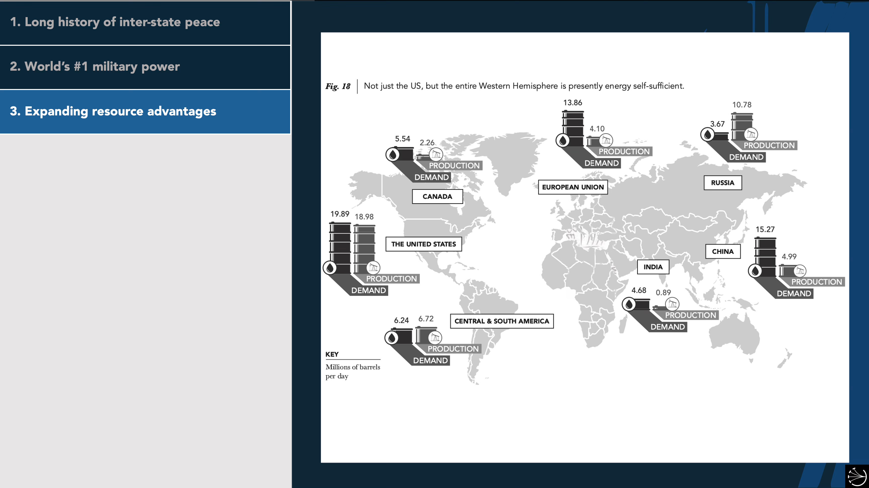Click China's oil drop demand icon

click(755, 271)
